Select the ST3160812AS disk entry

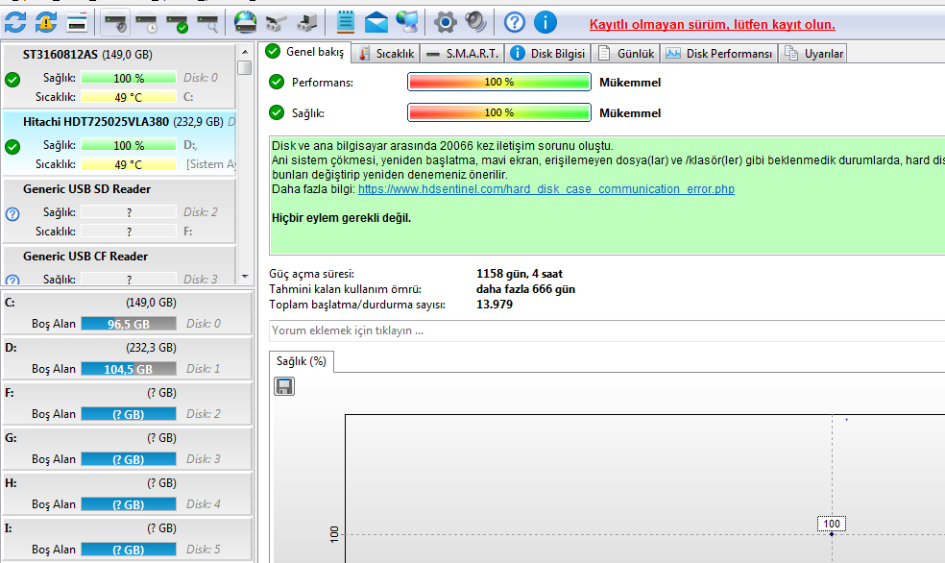pyautogui.click(x=119, y=76)
